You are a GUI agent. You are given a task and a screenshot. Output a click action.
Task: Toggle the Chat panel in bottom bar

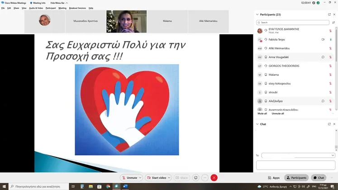pyautogui.click(x=318, y=178)
